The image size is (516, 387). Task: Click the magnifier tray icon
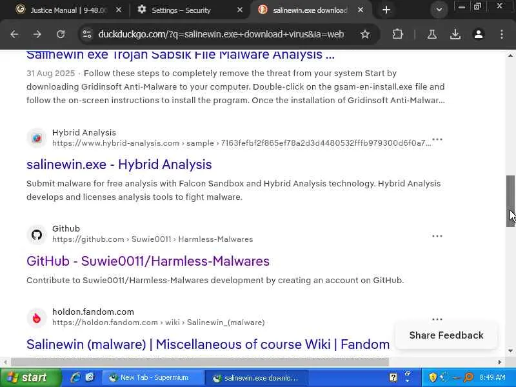(468, 377)
